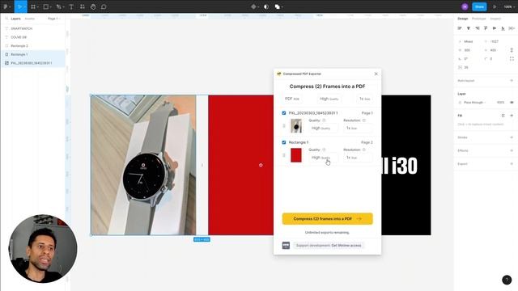Click the red Rectangle 1 thumbnail
This screenshot has width=518, height=291.
tap(296, 155)
